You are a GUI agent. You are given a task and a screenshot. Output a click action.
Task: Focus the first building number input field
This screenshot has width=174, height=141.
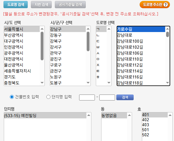click(87, 97)
